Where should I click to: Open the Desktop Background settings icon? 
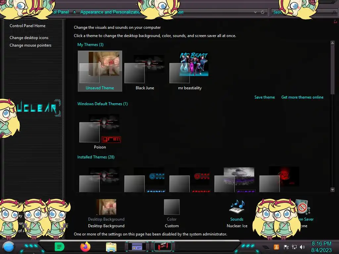(106, 207)
